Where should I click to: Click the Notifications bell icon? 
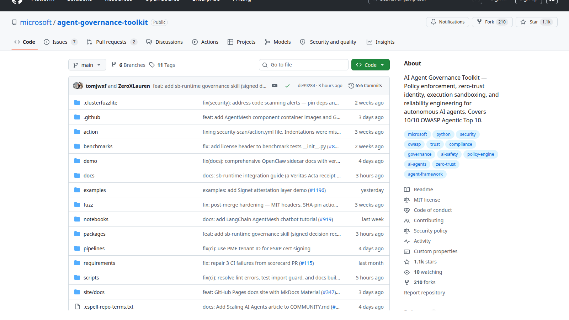pyautogui.click(x=434, y=22)
